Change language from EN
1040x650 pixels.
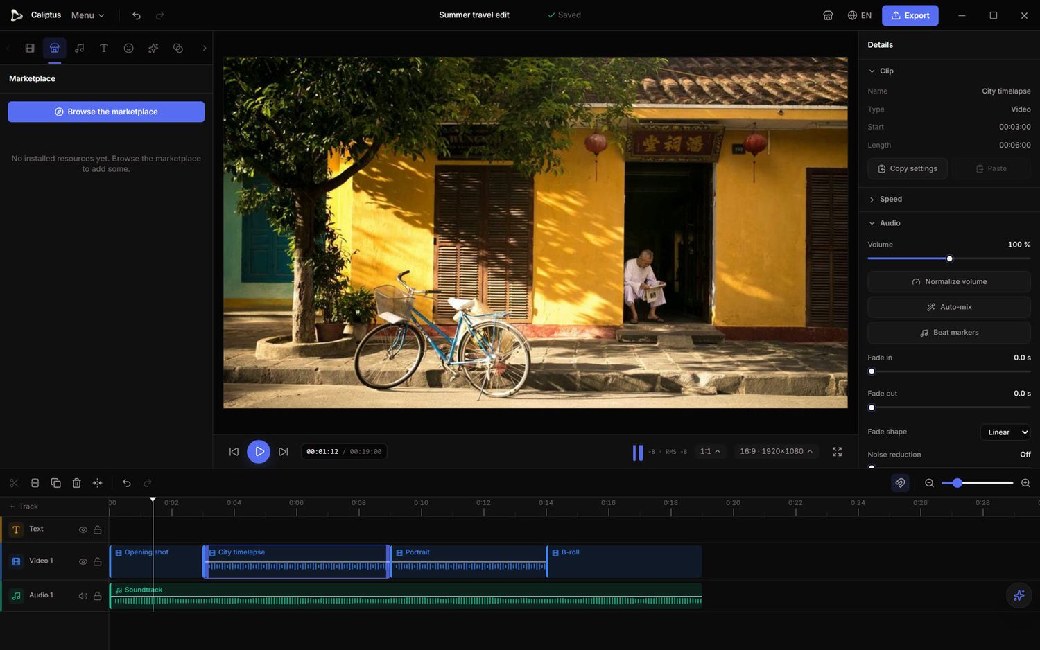[860, 15]
